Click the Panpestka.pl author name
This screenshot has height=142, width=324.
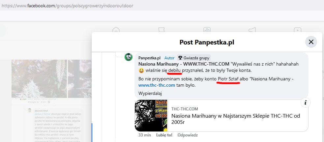pyautogui.click(x=149, y=58)
